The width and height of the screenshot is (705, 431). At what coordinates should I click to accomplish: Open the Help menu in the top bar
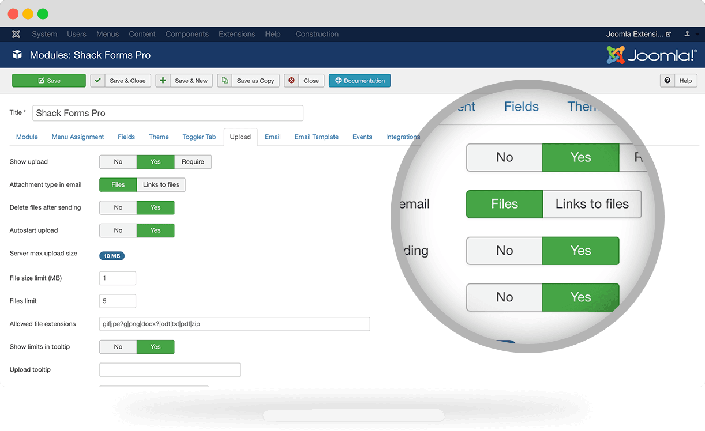(273, 34)
